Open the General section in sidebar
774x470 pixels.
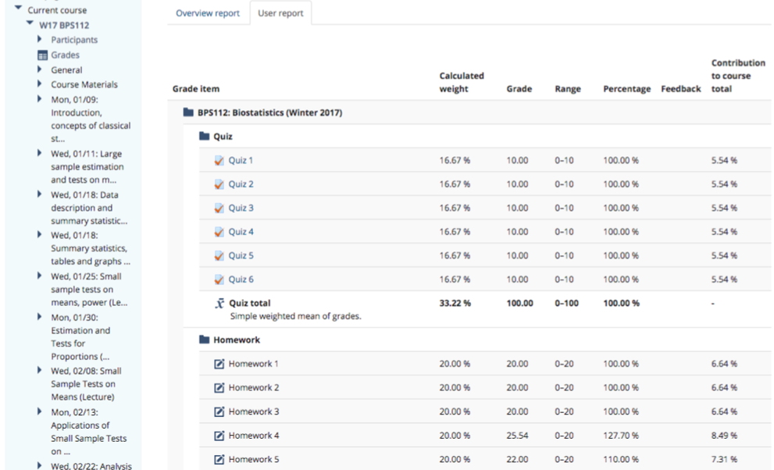pyautogui.click(x=66, y=70)
